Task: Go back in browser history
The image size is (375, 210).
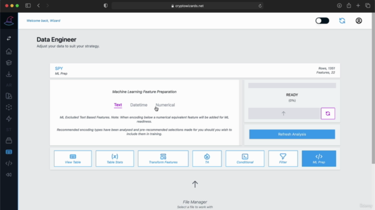Action: 39,5
